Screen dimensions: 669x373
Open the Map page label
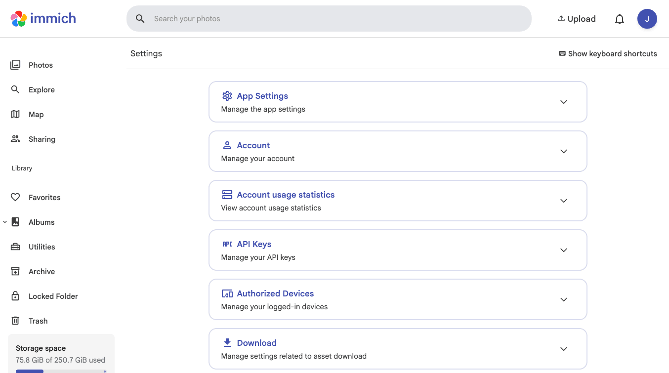[36, 114]
